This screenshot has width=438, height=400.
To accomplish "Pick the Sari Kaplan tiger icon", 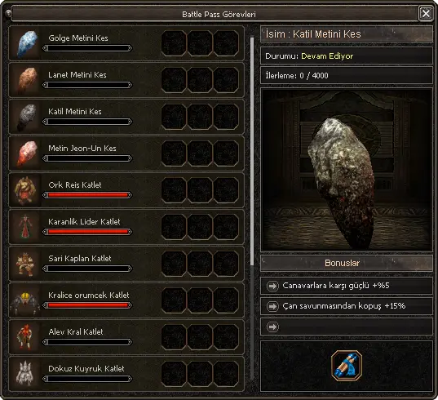I will coord(25,264).
